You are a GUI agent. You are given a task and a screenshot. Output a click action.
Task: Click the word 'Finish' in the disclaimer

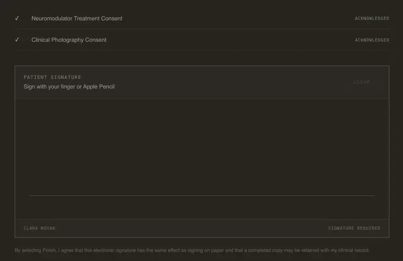49,250
